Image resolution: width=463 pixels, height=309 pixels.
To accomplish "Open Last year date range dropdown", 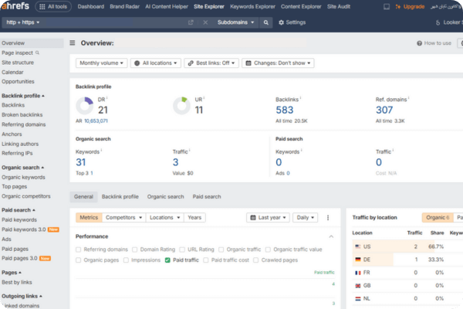I will pyautogui.click(x=268, y=218).
